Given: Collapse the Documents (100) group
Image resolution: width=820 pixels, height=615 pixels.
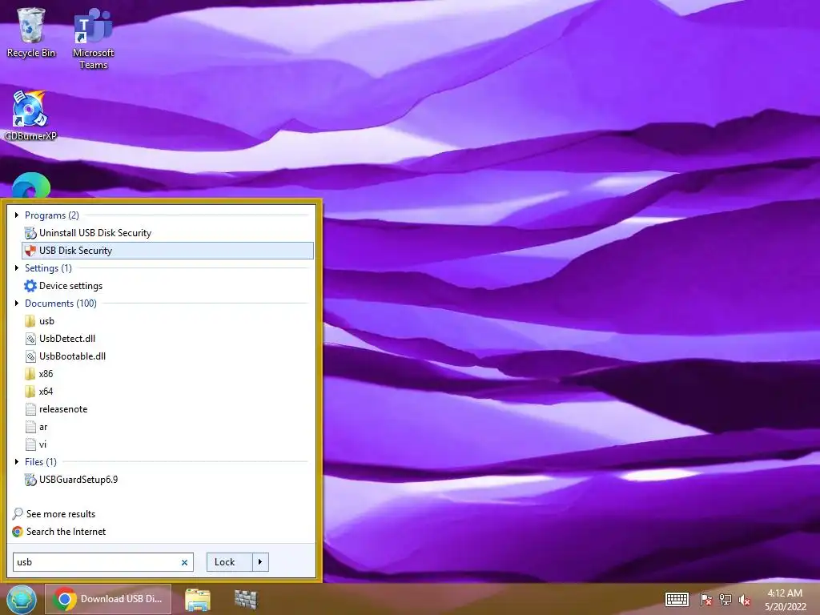Looking at the screenshot, I should (17, 303).
